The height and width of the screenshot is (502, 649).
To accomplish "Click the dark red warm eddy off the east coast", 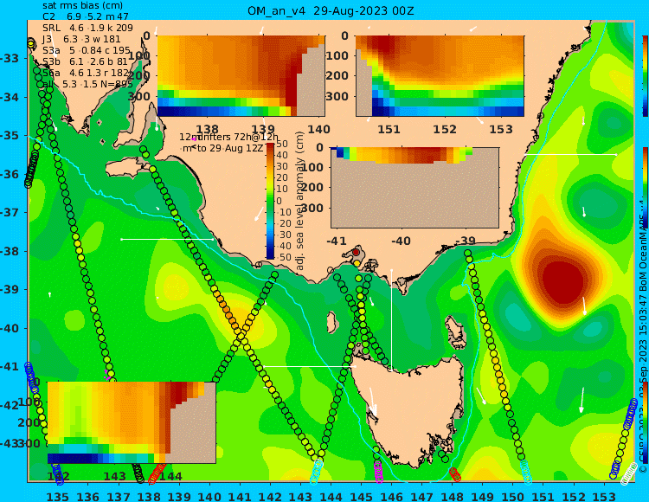I will point(563,281).
